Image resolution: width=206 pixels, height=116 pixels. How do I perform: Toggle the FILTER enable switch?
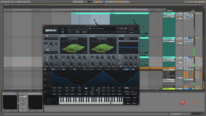tap(119, 36)
